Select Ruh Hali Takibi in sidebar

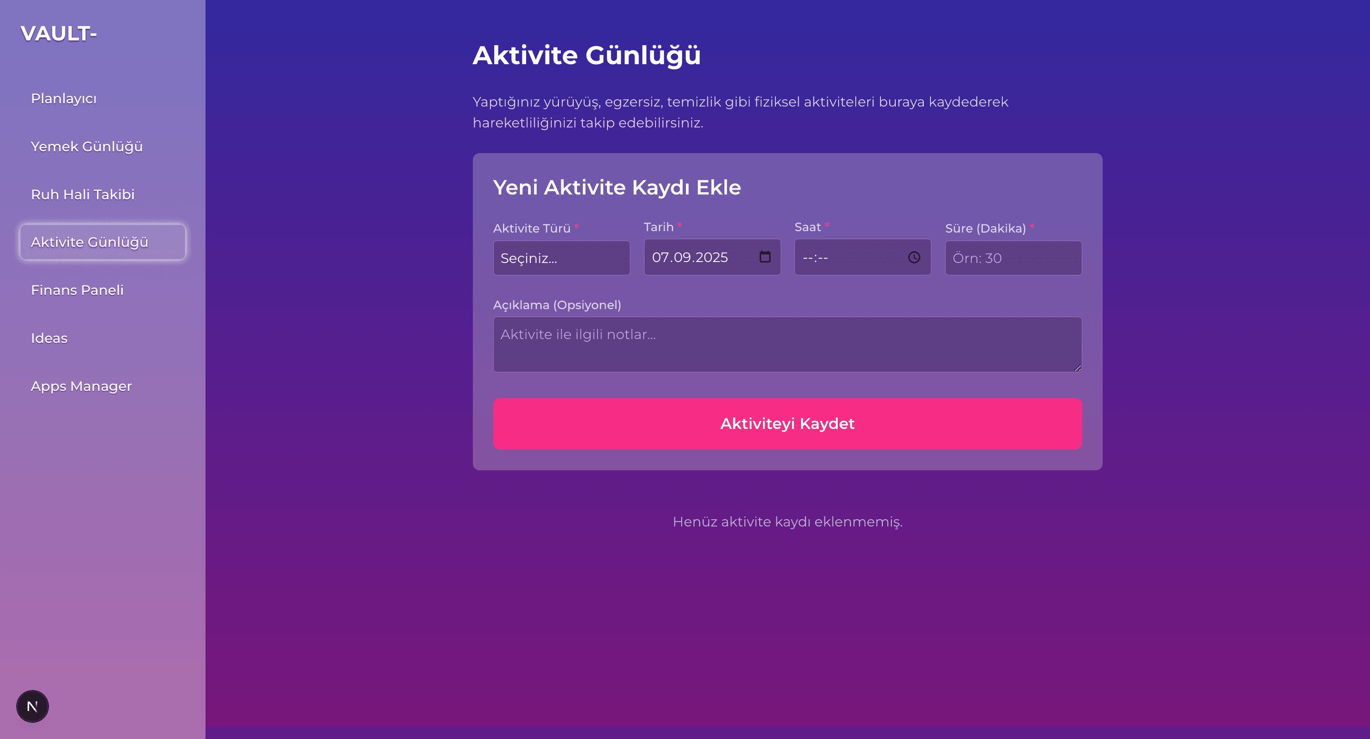[82, 194]
